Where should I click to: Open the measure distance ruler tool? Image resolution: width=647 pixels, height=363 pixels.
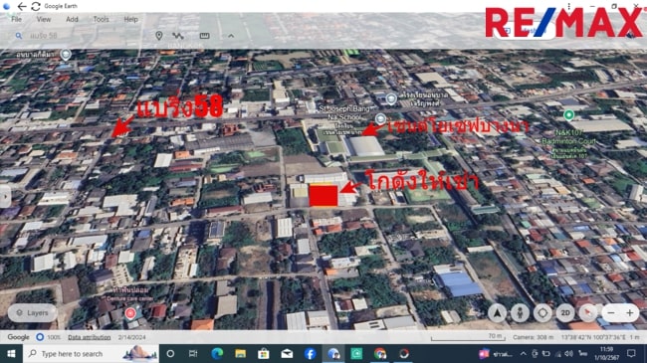[x=204, y=36]
